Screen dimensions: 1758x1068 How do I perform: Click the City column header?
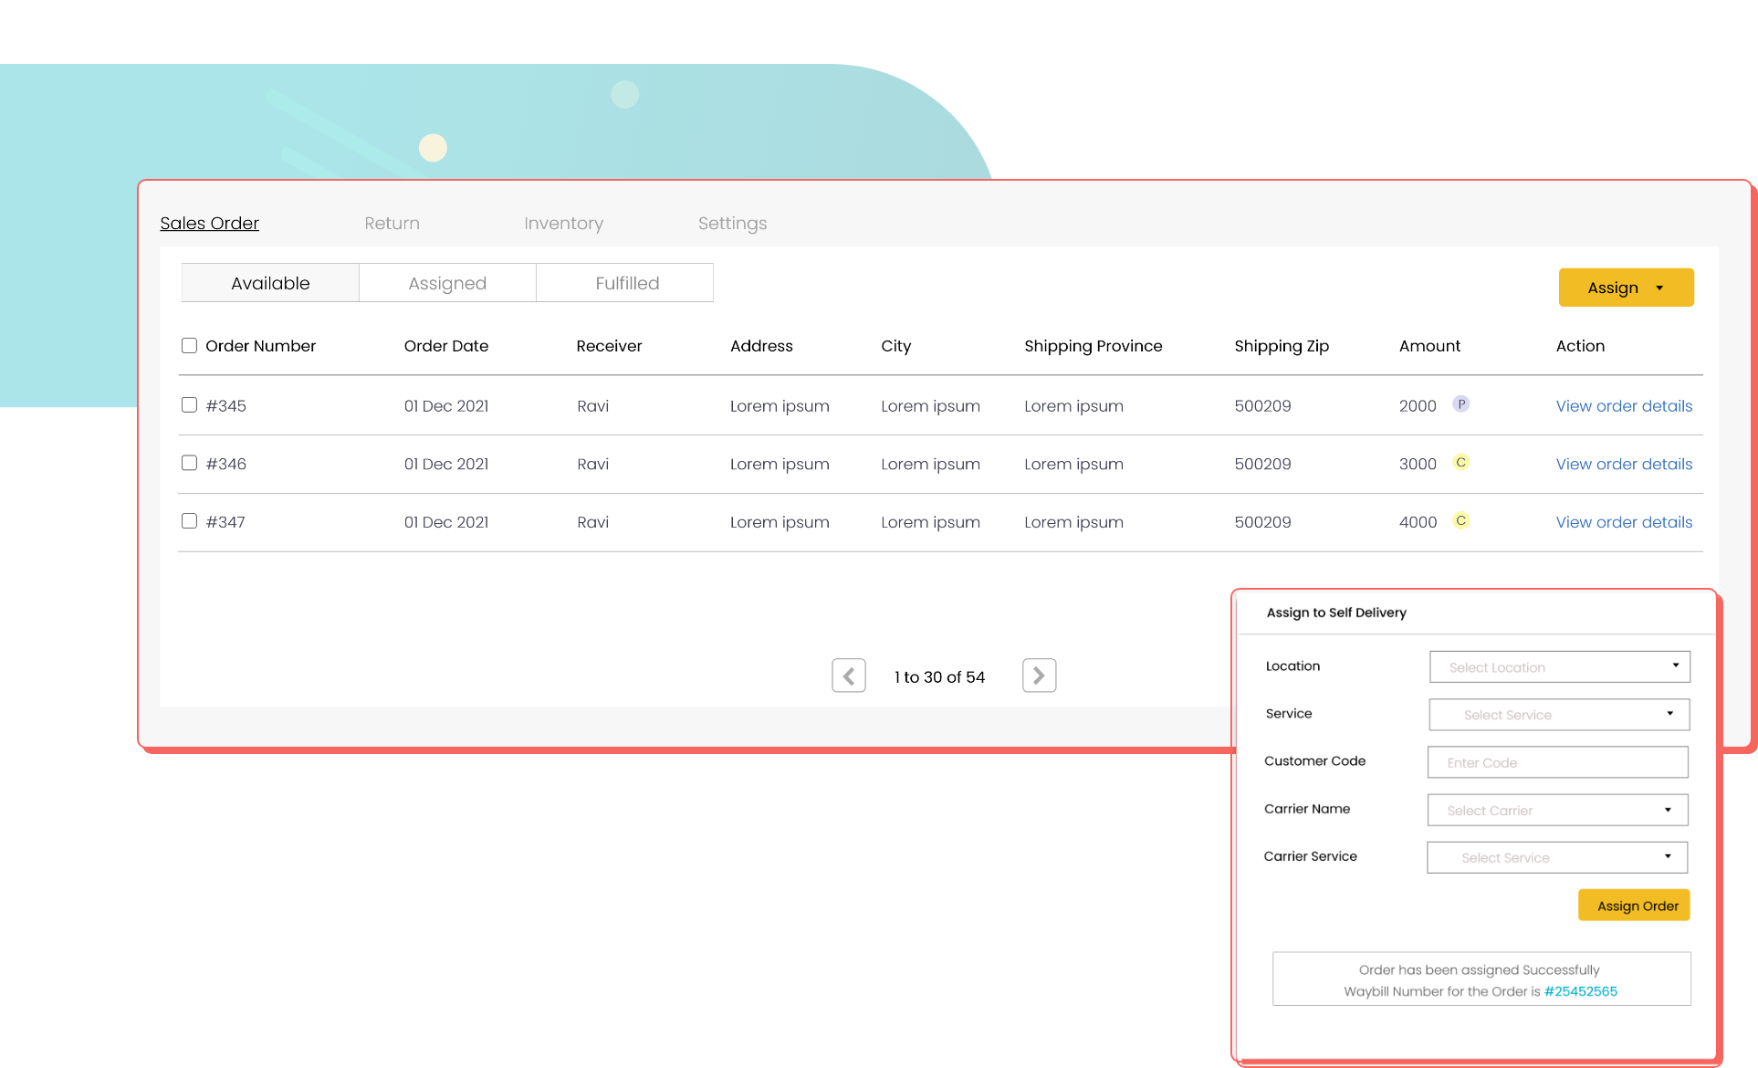coord(895,346)
